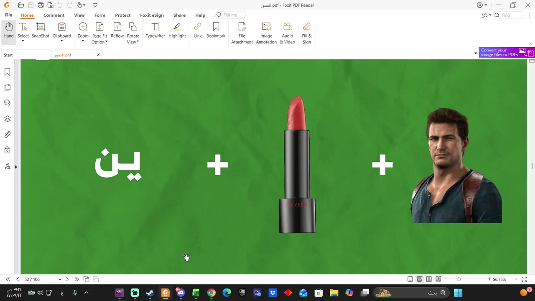Open the Layers side panel
The height and width of the screenshot is (301, 535).
point(7,119)
